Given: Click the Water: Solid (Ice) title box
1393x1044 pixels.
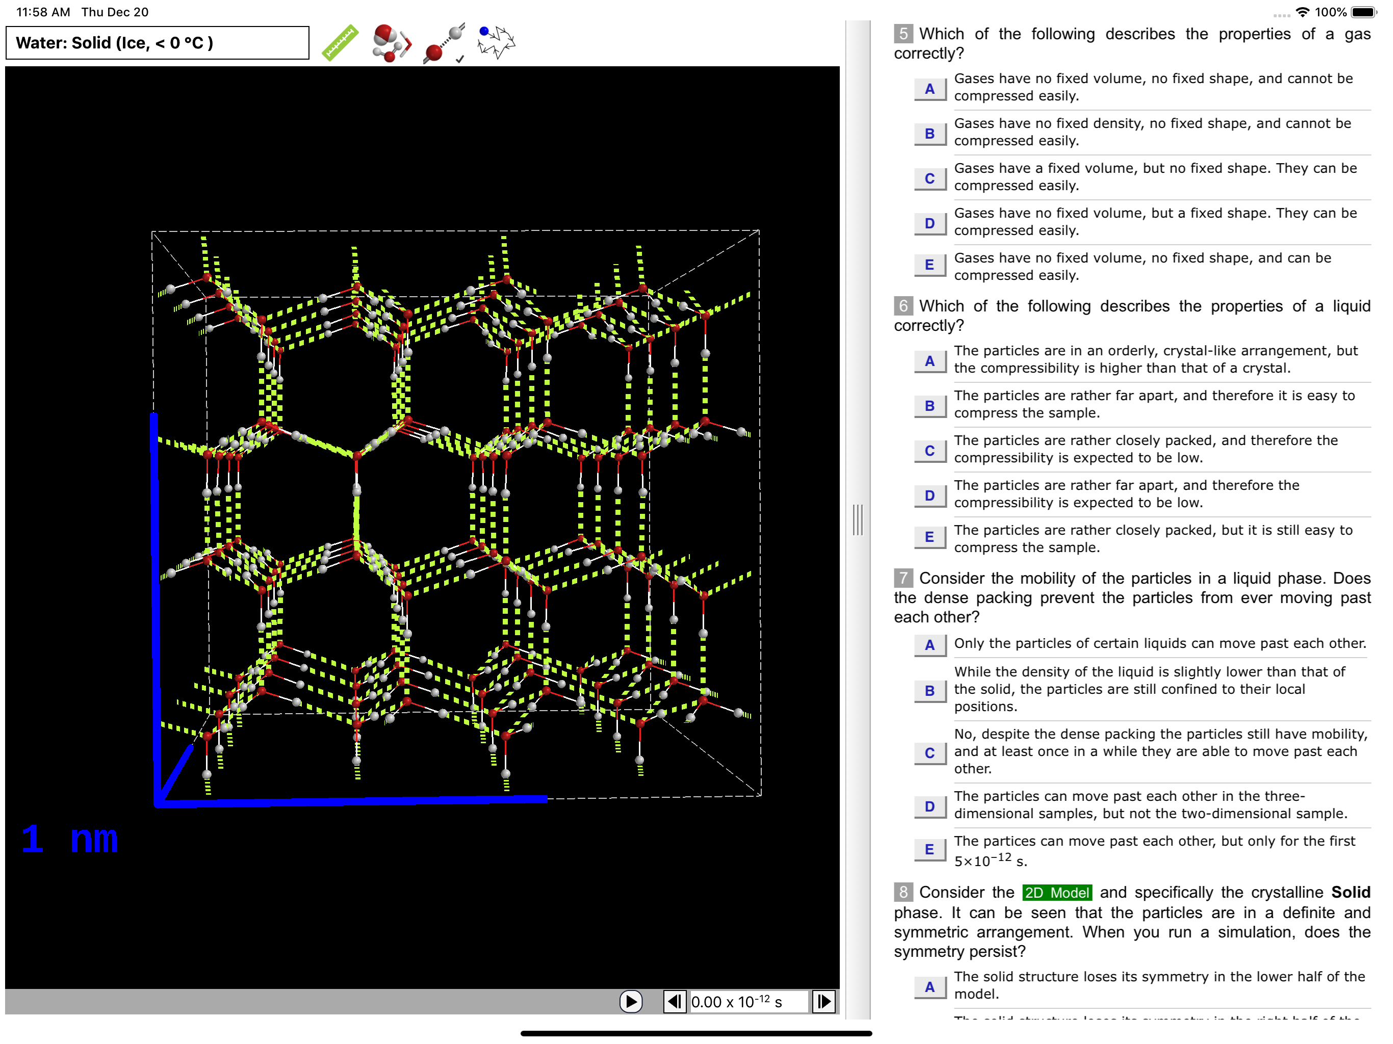Looking at the screenshot, I should (x=158, y=43).
